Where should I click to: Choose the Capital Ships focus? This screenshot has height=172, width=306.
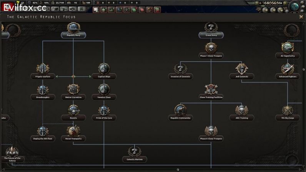pyautogui.click(x=104, y=69)
